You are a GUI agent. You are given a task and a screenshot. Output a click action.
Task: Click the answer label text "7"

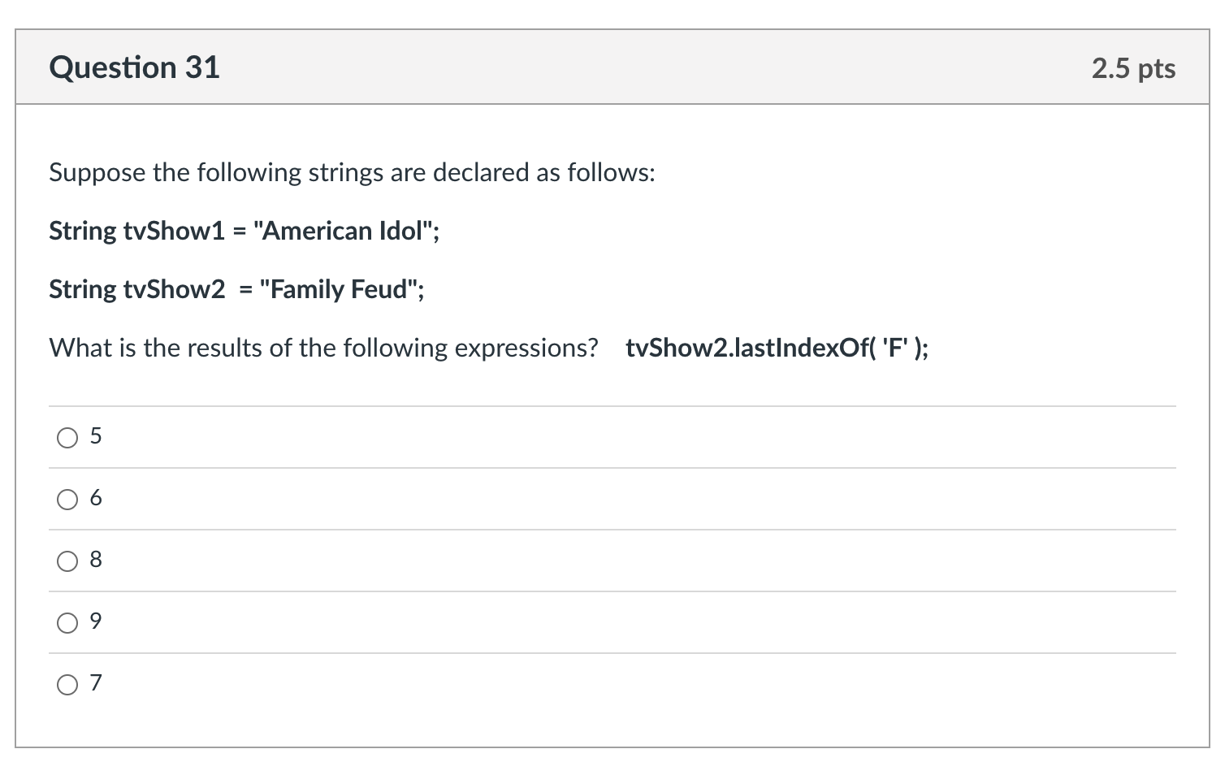(x=96, y=684)
